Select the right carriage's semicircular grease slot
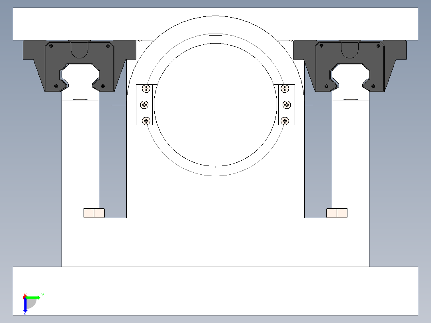 click(349, 50)
